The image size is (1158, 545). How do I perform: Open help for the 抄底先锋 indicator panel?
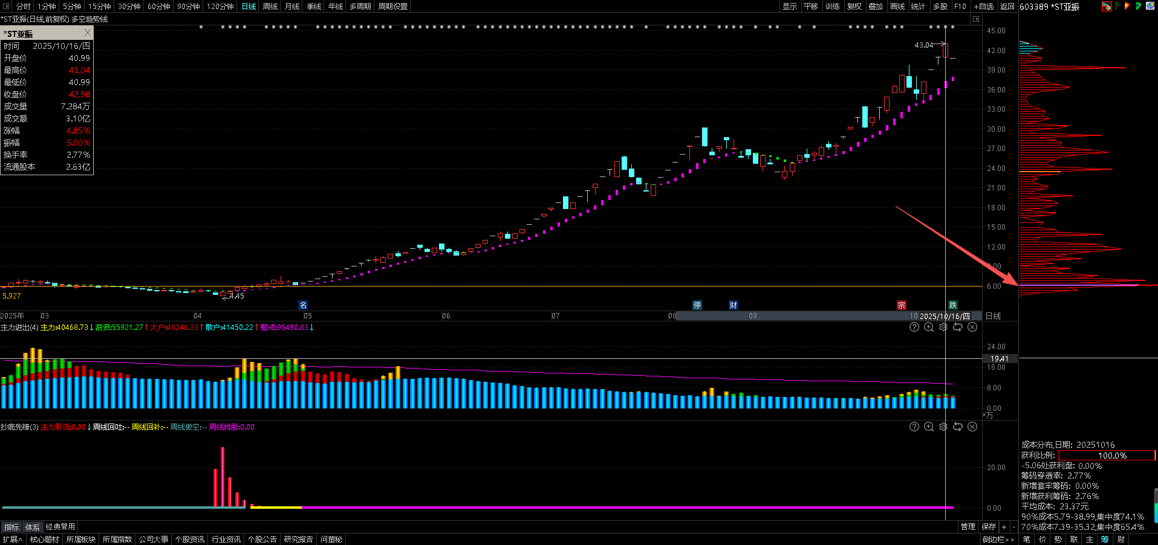pyautogui.click(x=914, y=427)
